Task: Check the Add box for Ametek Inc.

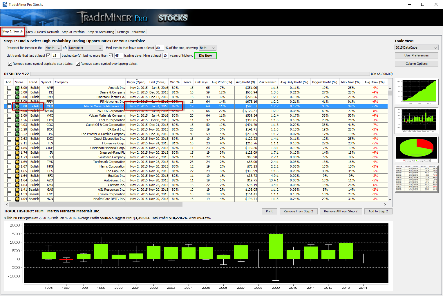Action: [x=9, y=88]
